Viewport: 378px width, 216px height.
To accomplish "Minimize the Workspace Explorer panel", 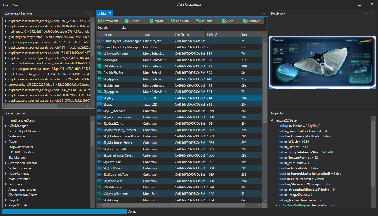I will coord(85,14).
